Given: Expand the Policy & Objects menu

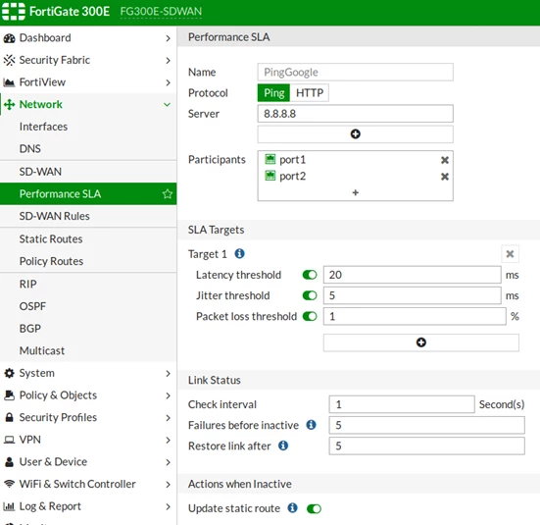Looking at the screenshot, I should pyautogui.click(x=88, y=395).
